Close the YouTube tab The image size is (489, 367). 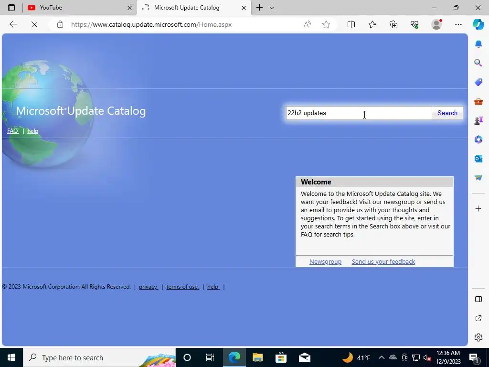point(130,8)
